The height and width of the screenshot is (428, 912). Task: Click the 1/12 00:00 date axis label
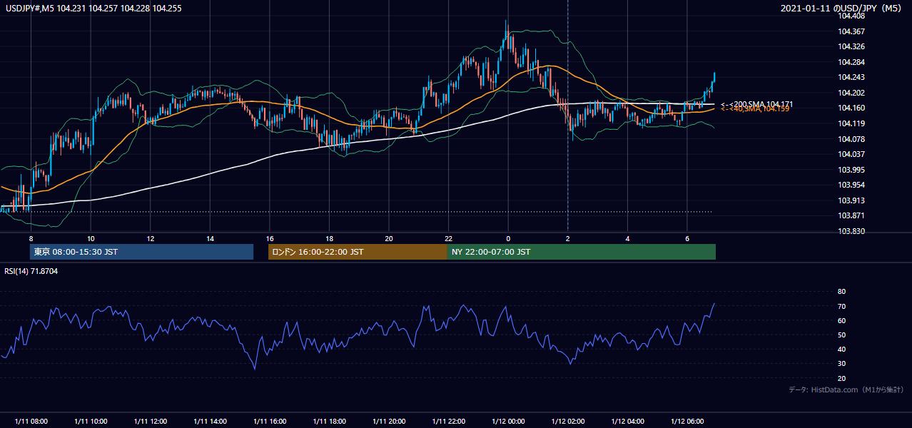(x=508, y=421)
